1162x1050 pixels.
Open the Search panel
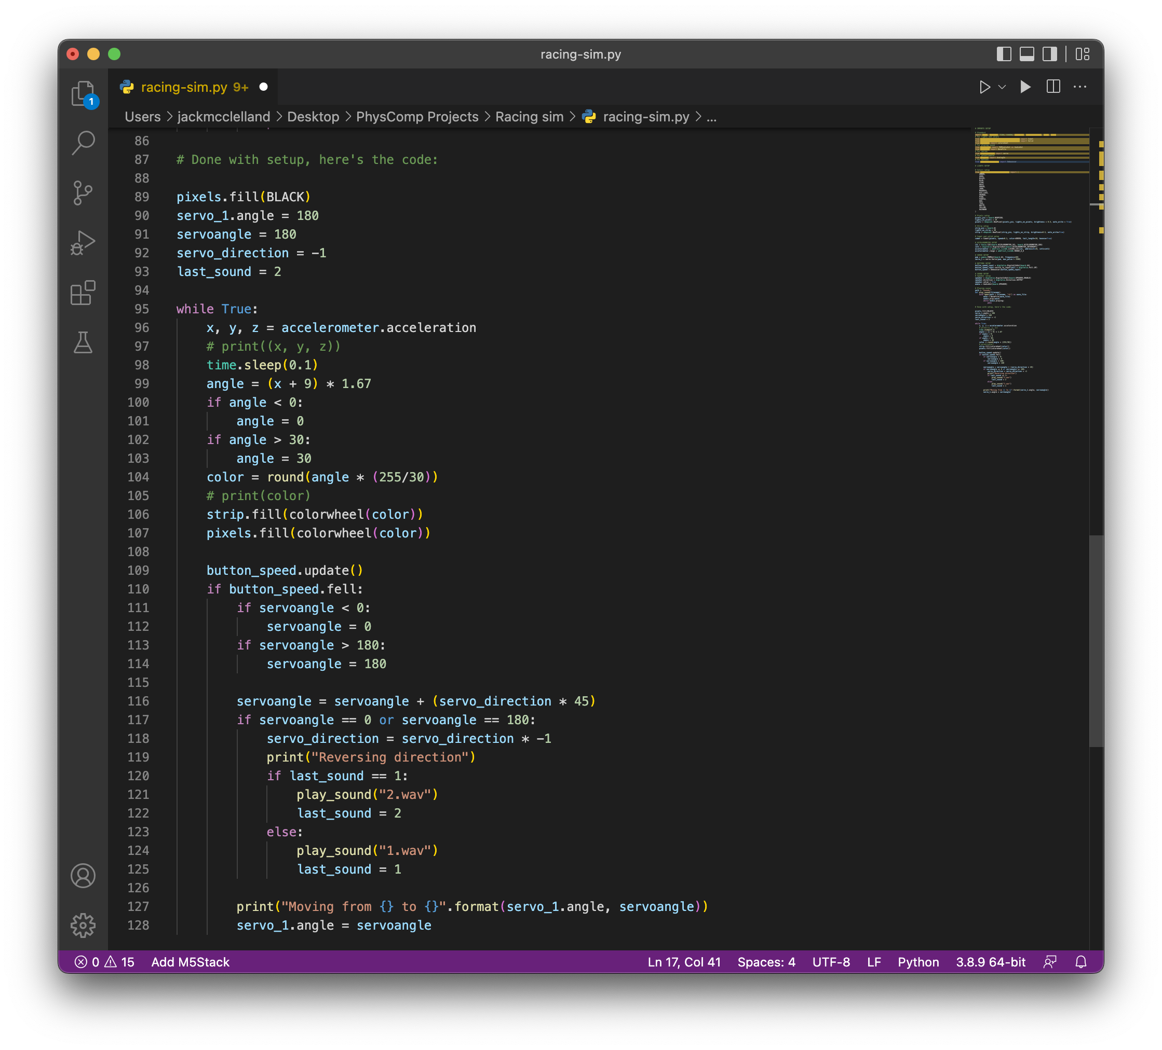(84, 141)
